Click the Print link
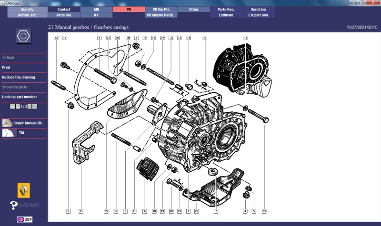Viewport: 381px width, 226px height. point(6,68)
